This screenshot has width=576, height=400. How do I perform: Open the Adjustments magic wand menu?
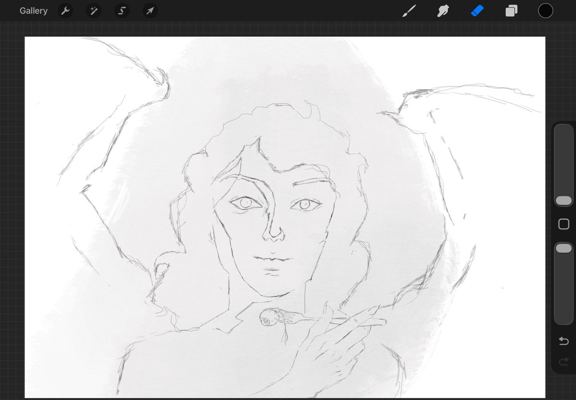click(93, 11)
